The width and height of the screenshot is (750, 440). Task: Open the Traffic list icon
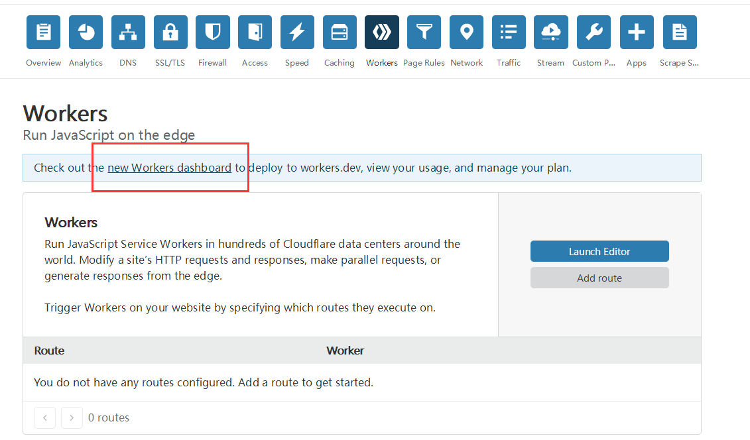point(509,32)
